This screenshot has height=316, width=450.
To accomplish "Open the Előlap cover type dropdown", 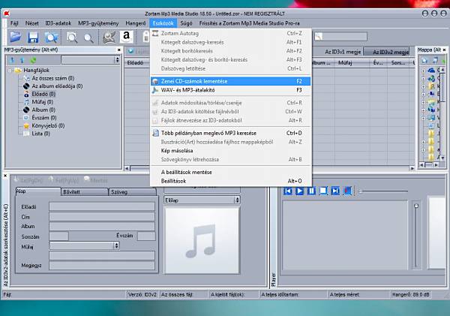I will pyautogui.click(x=237, y=200).
